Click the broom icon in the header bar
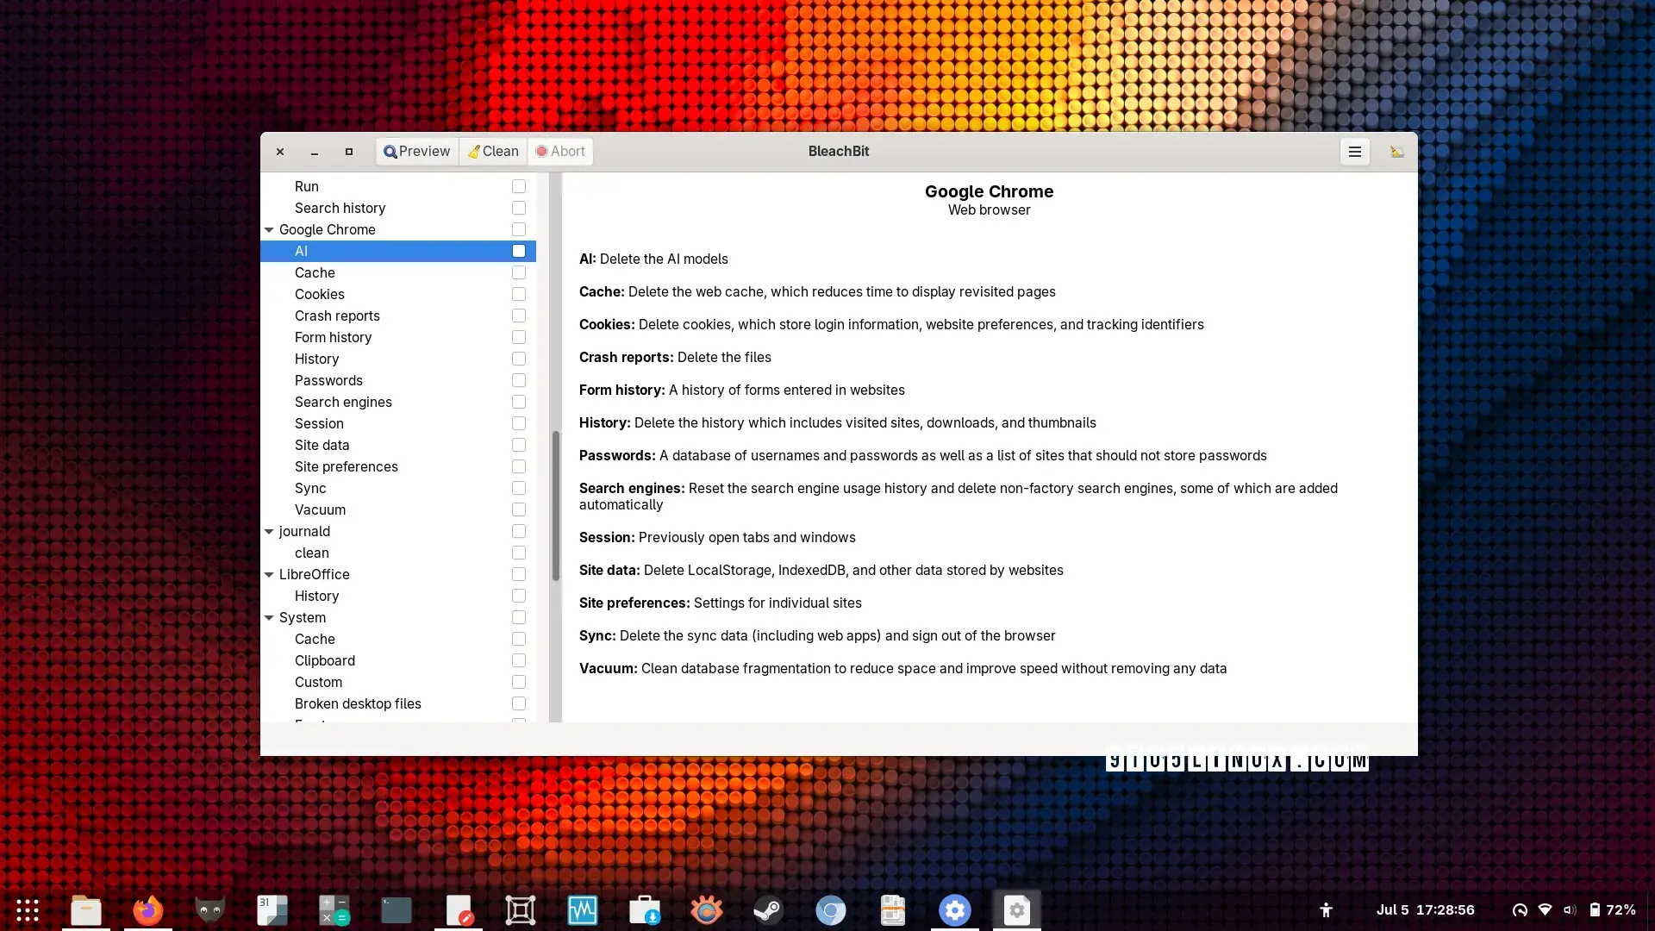The image size is (1655, 931). click(x=1396, y=152)
